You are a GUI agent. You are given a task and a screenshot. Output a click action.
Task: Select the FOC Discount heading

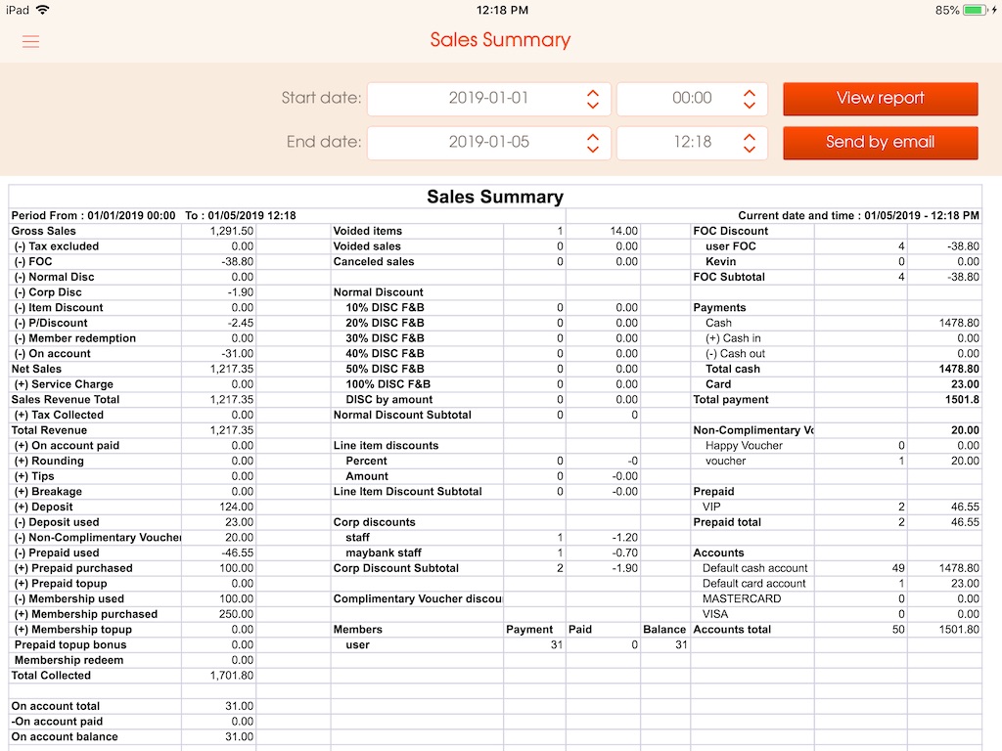point(730,231)
